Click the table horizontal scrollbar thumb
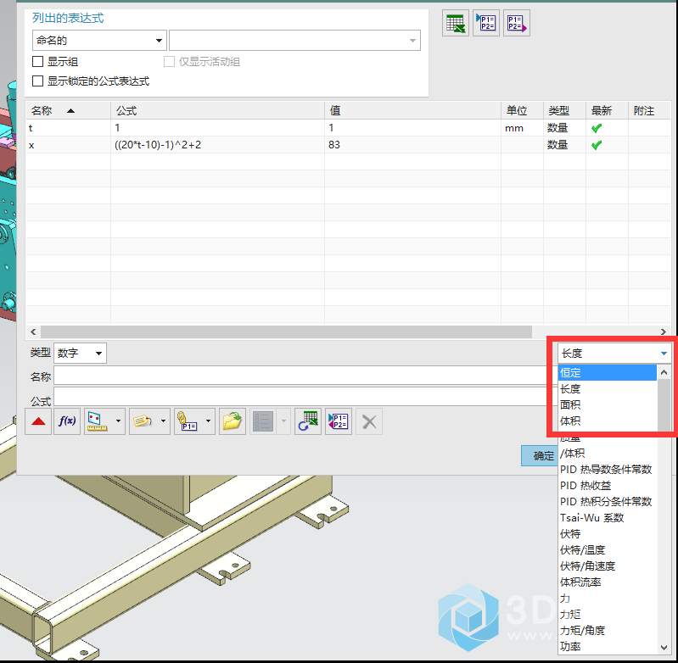The width and height of the screenshot is (678, 663). click(286, 331)
